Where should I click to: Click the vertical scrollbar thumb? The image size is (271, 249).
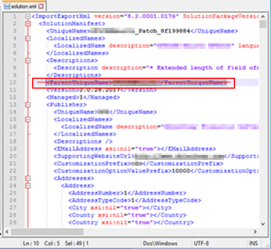point(263,24)
